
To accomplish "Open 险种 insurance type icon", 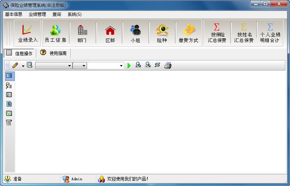I will pyautogui.click(x=162, y=33).
